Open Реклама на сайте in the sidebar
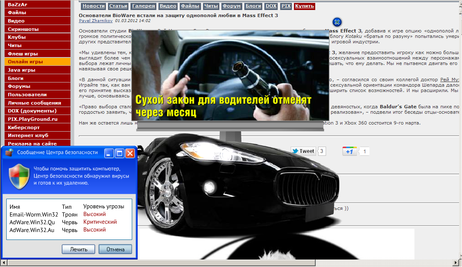The height and width of the screenshot is (267, 462). click(x=38, y=144)
